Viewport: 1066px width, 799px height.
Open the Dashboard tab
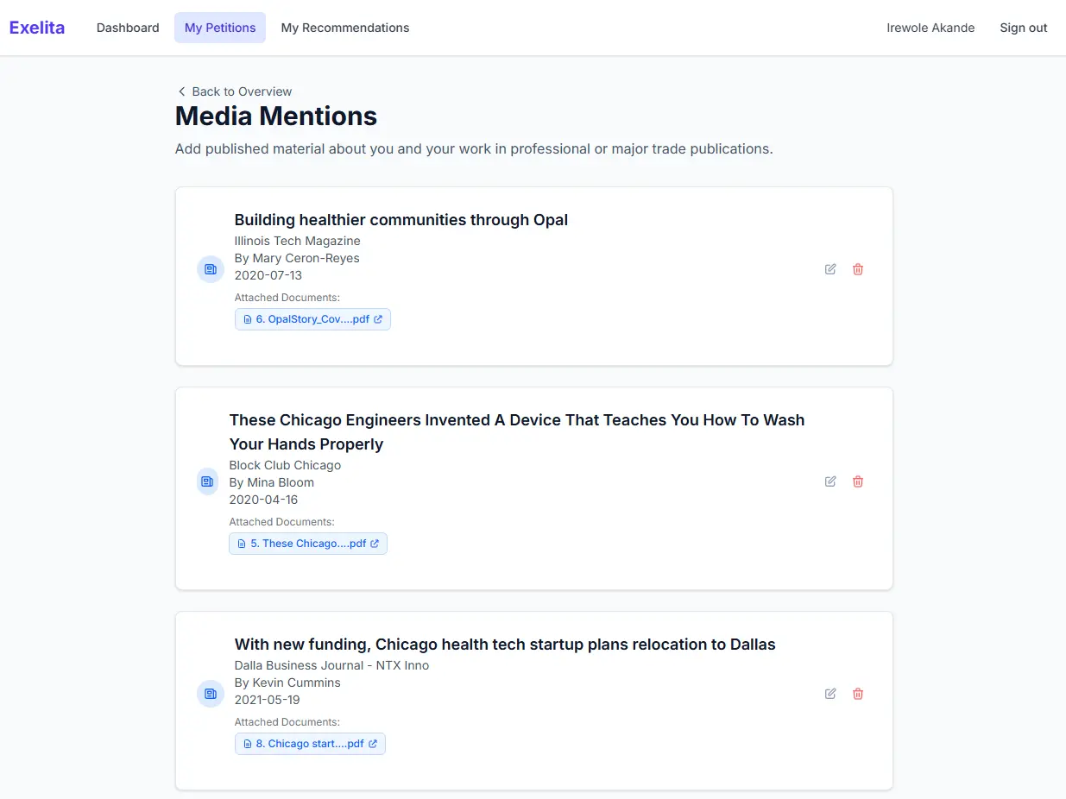click(x=128, y=28)
